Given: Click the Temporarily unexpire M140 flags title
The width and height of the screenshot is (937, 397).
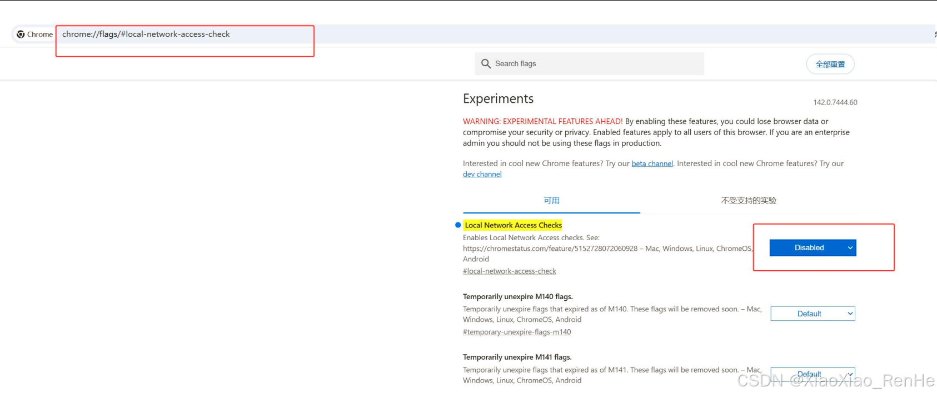Looking at the screenshot, I should tap(517, 297).
